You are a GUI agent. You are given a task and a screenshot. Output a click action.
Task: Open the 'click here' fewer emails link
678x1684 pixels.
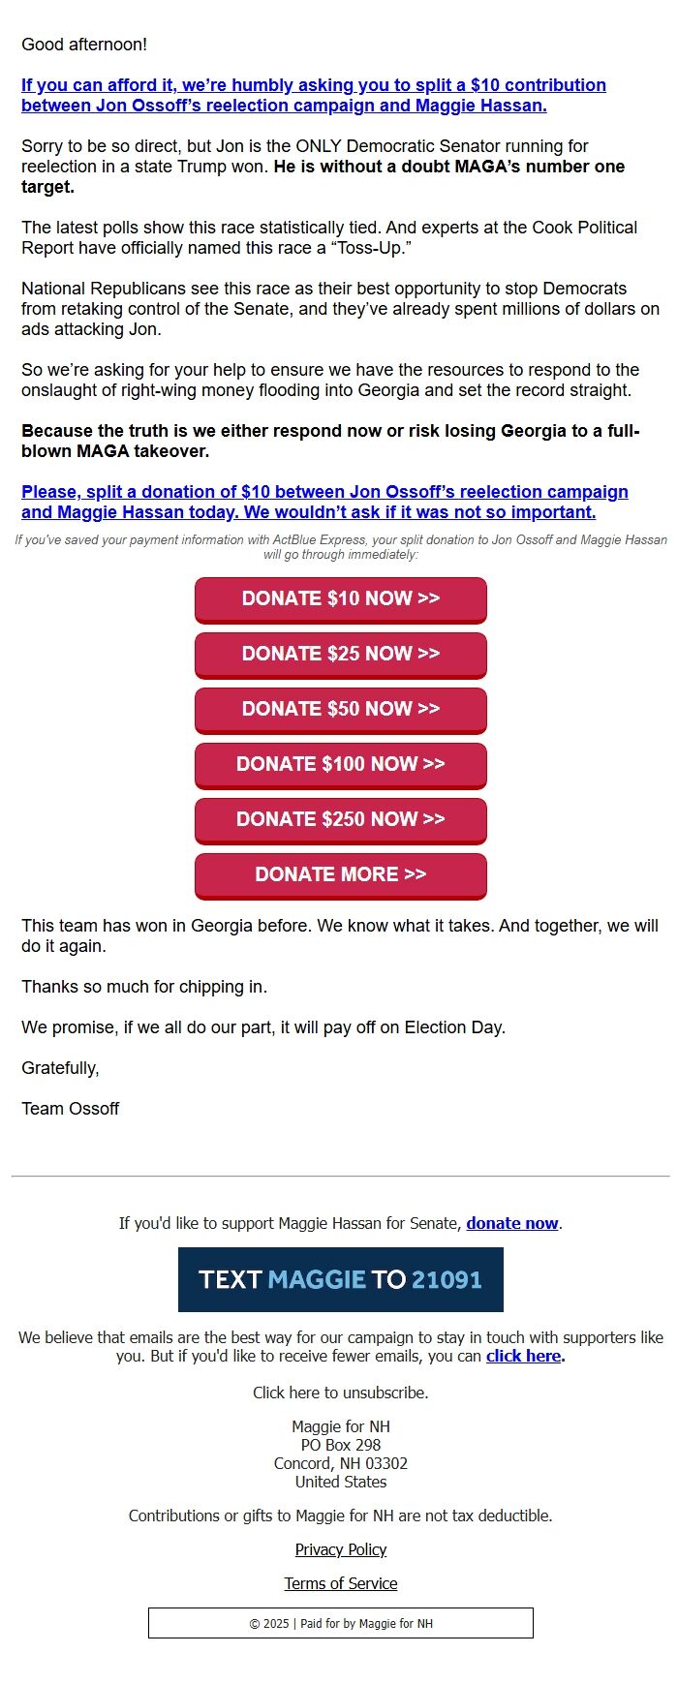[523, 1356]
